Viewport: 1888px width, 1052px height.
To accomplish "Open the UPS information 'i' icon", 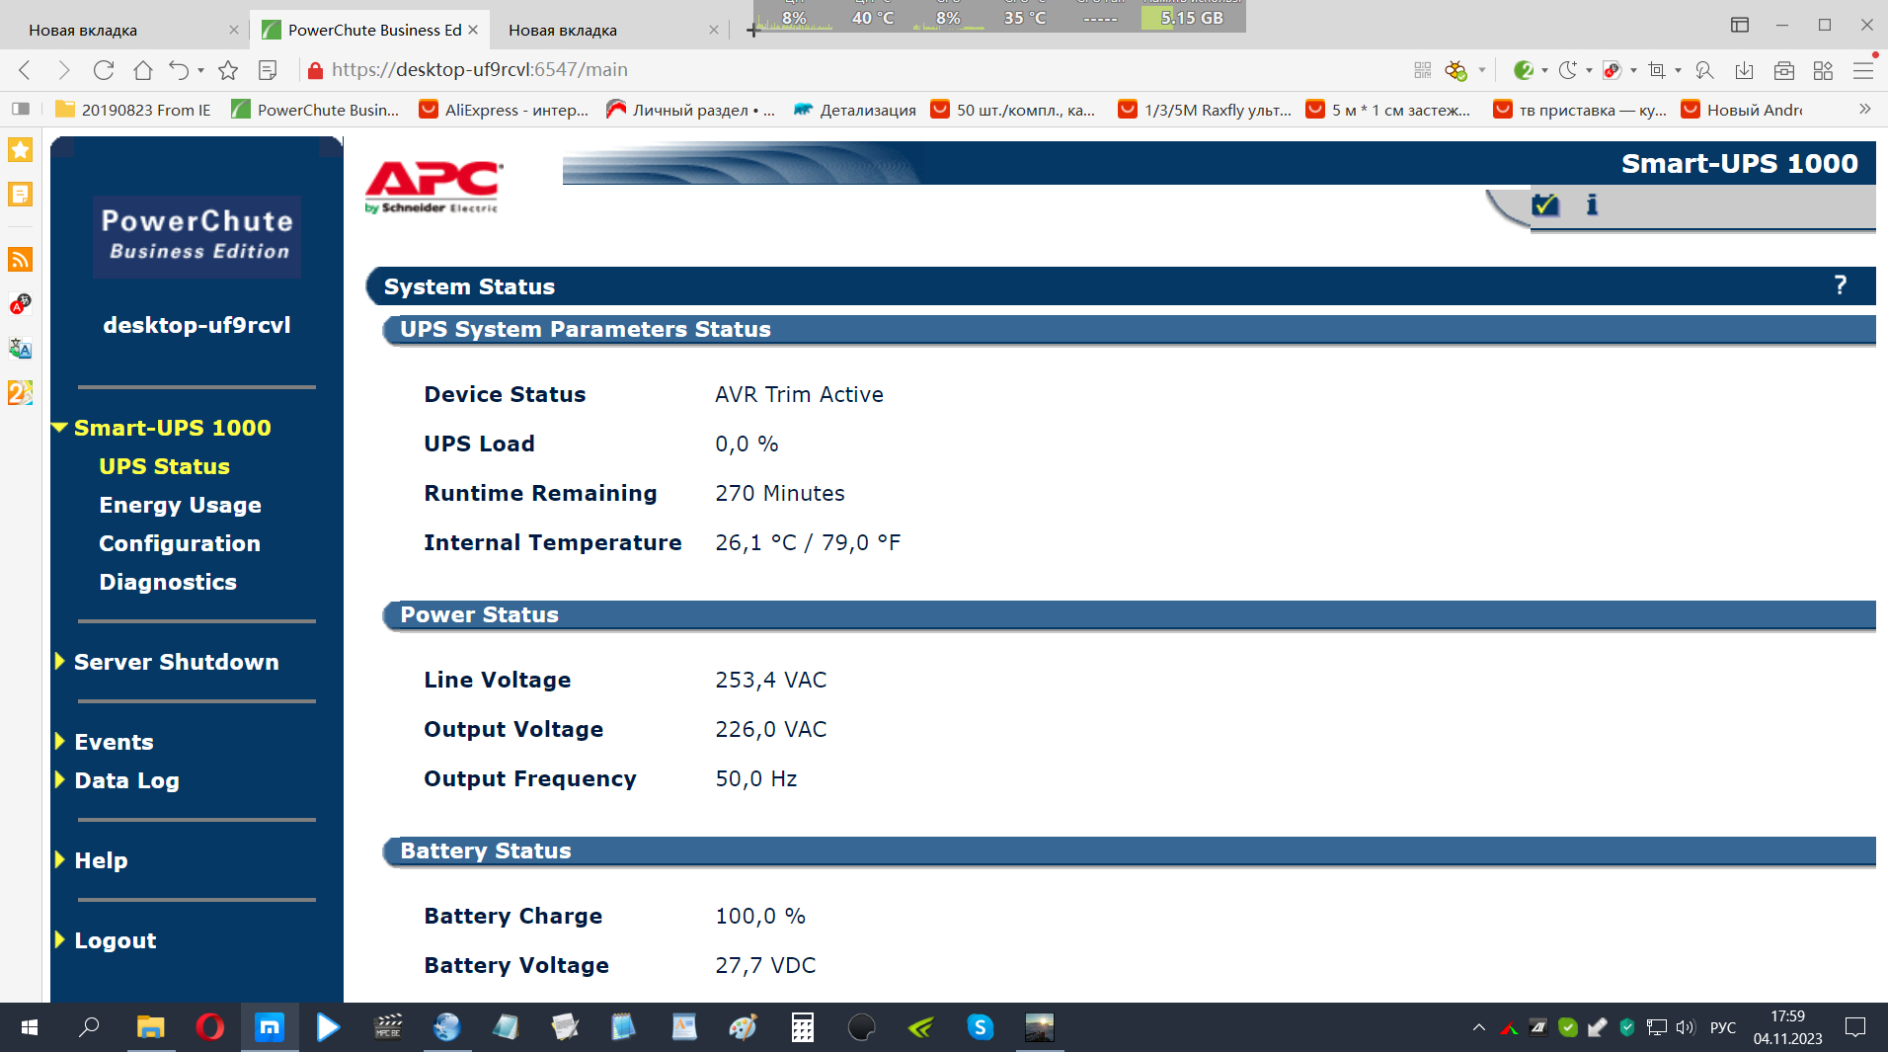I will tap(1592, 204).
